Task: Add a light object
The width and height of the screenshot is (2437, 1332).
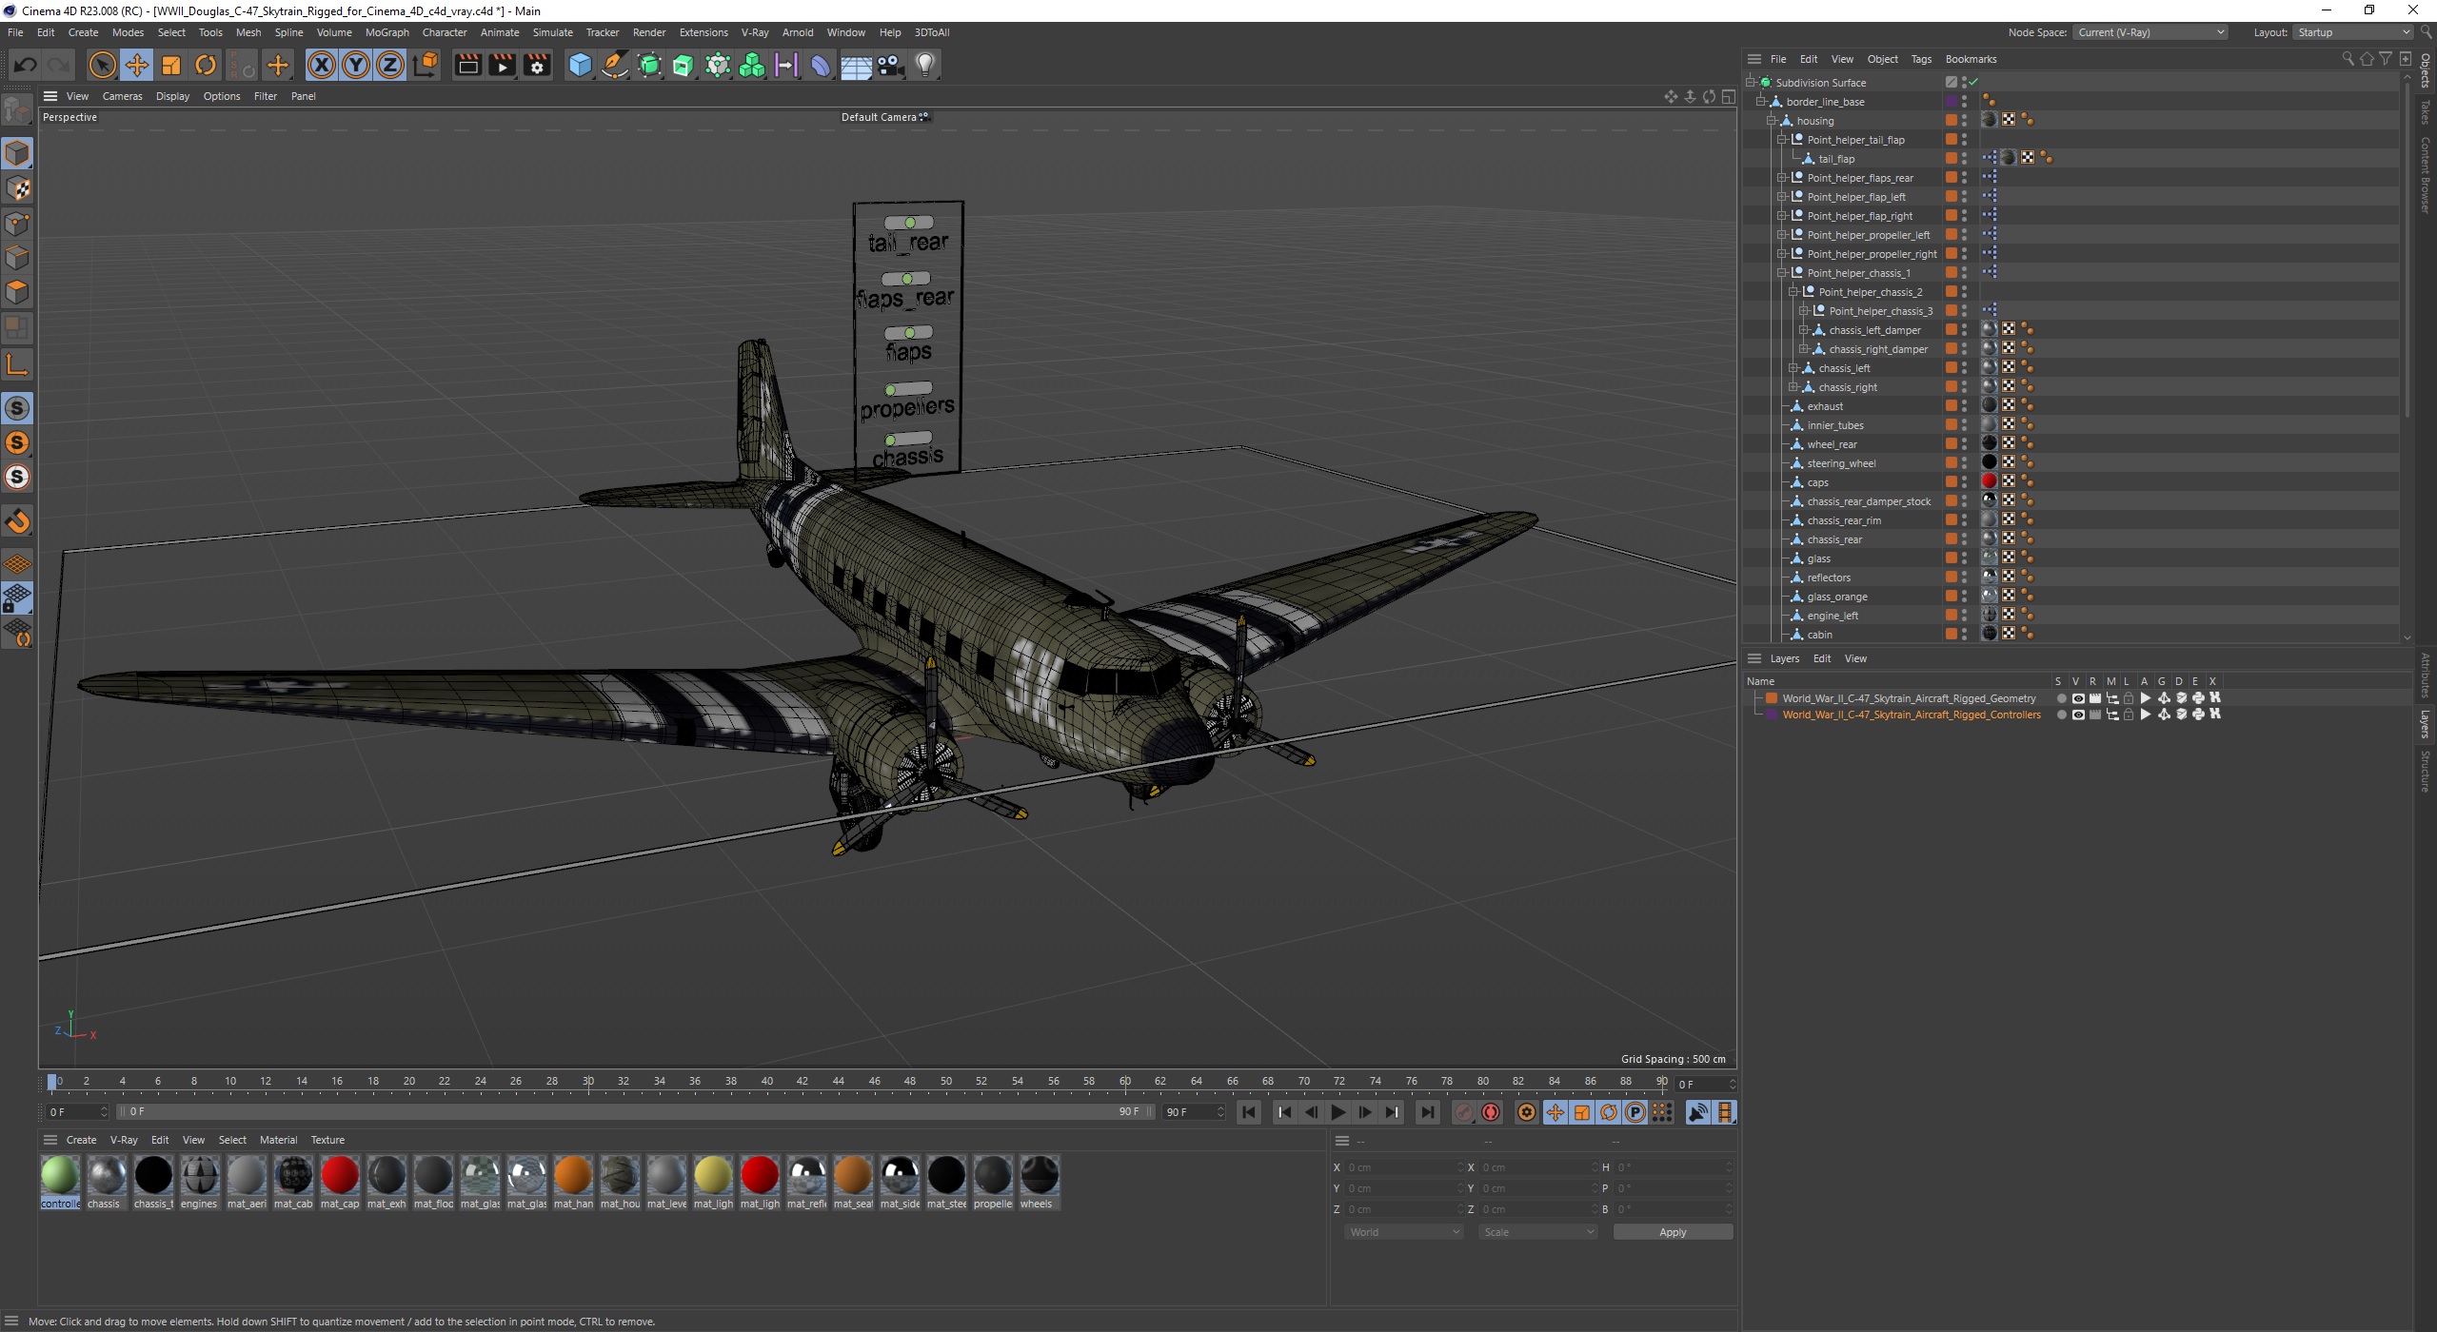Action: coord(924,65)
